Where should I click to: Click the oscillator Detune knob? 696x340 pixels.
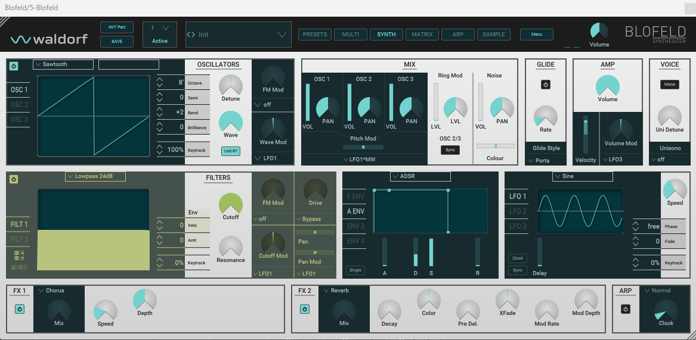coord(231,85)
